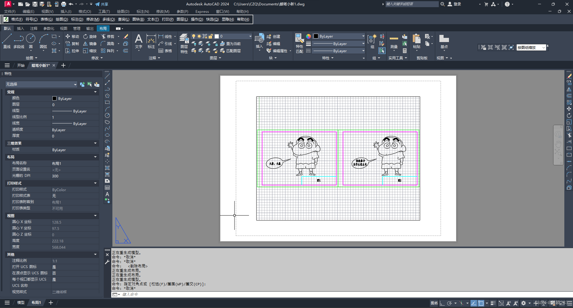Activate the Stretch (拉伸) command

coord(72,51)
